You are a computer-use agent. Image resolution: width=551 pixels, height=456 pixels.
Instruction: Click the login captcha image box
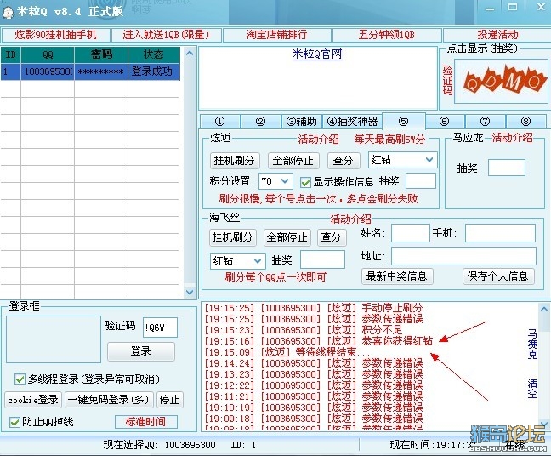pos(54,339)
